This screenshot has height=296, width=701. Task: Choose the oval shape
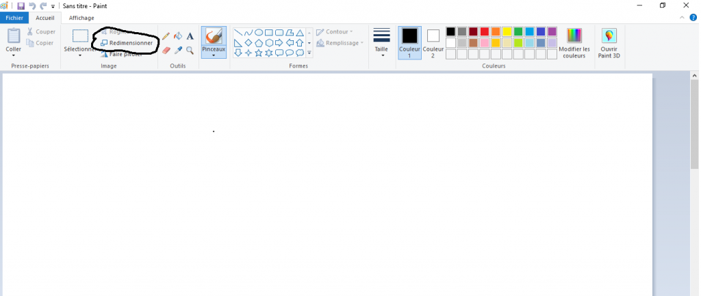click(x=259, y=33)
